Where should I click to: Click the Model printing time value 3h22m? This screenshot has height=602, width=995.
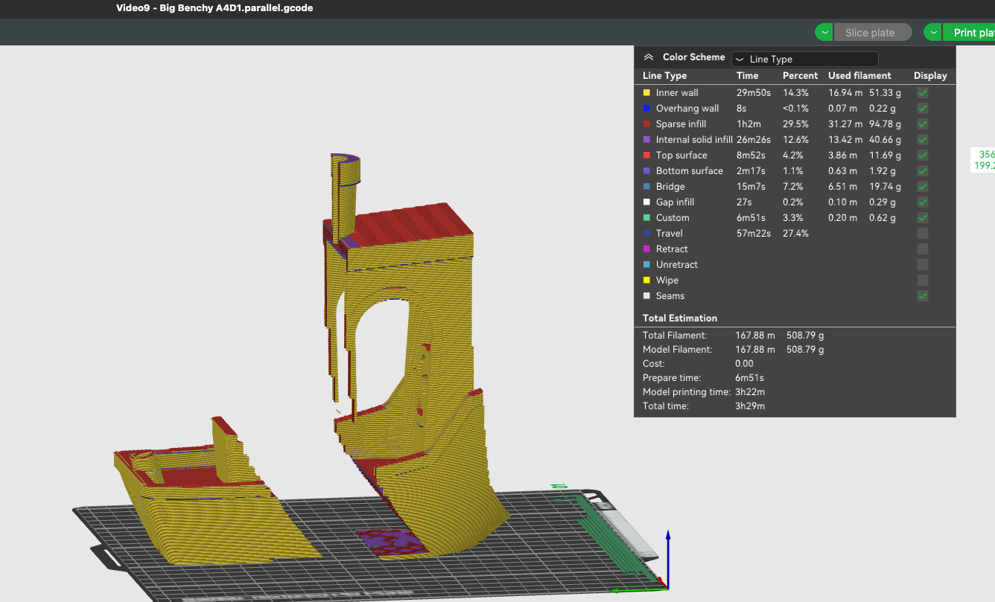point(750,392)
